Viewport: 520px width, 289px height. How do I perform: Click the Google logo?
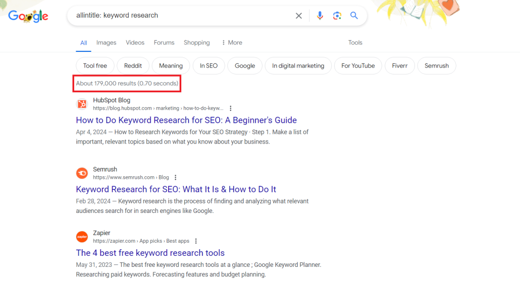(x=28, y=16)
